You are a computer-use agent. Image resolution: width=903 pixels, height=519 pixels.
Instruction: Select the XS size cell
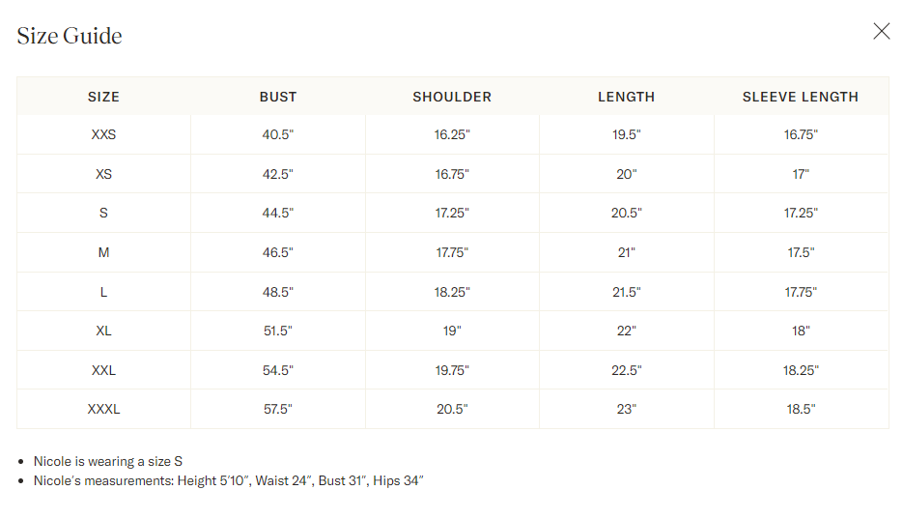point(103,174)
